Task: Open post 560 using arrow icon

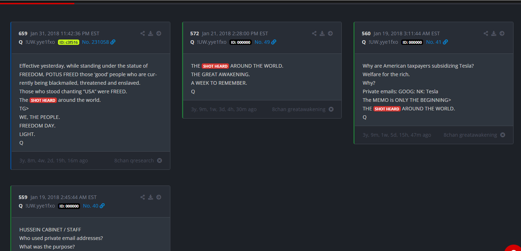Action: (x=502, y=33)
